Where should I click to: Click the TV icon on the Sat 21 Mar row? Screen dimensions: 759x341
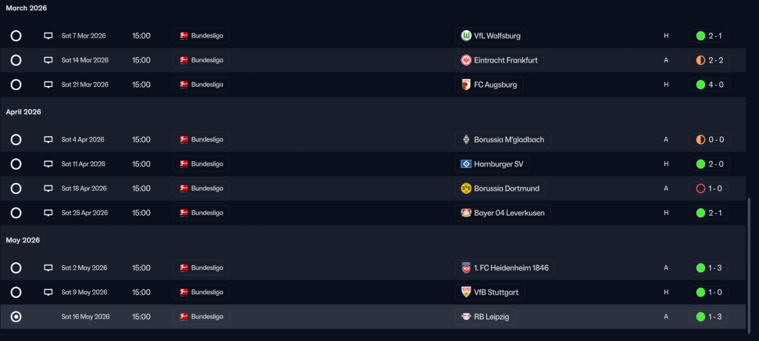48,85
